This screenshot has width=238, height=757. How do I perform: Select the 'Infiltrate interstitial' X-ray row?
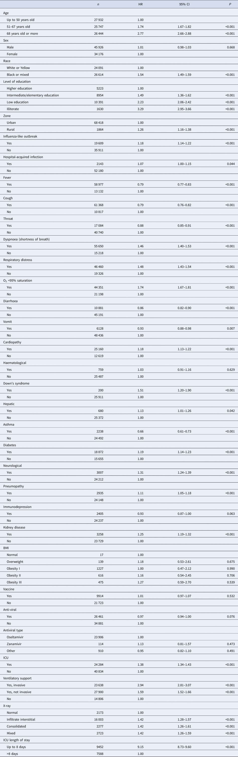point(21,719)
